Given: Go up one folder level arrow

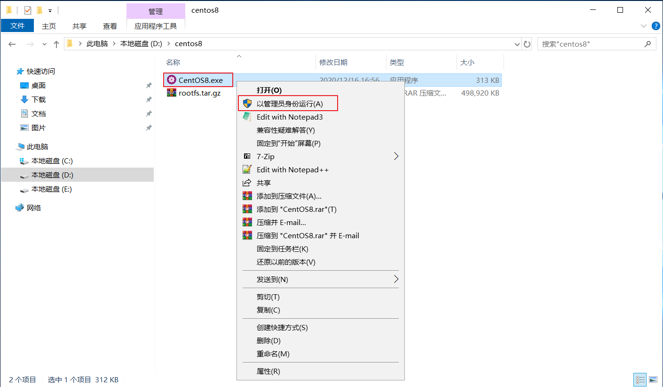Looking at the screenshot, I should tap(56, 44).
